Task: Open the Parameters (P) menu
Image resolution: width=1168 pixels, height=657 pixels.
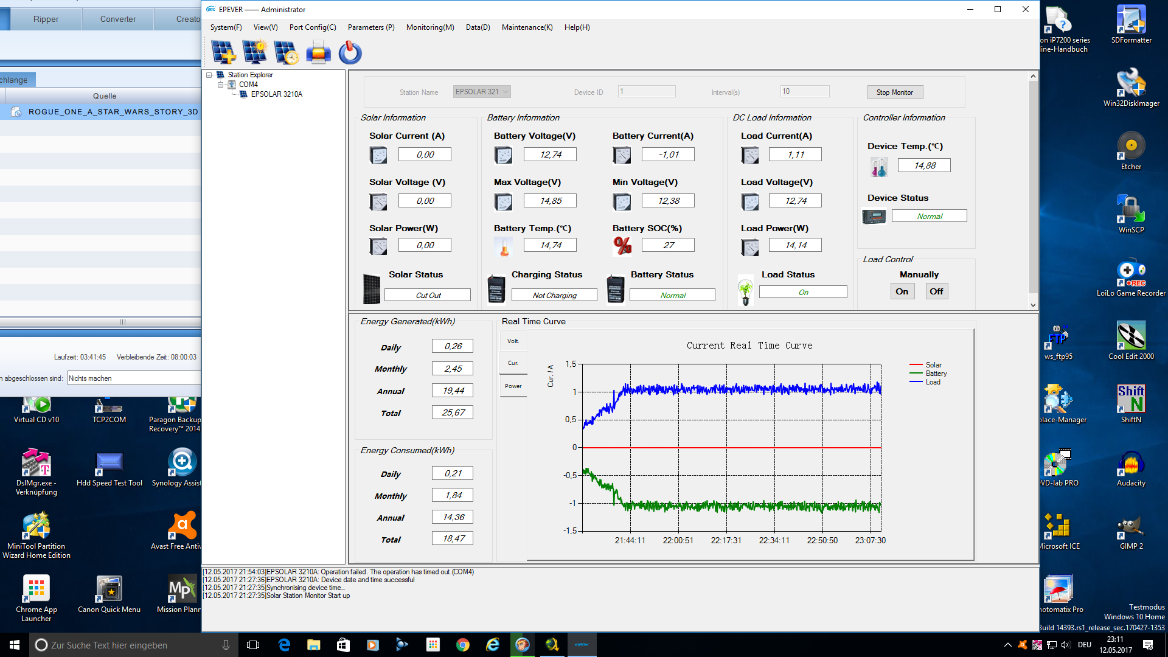Action: [370, 27]
